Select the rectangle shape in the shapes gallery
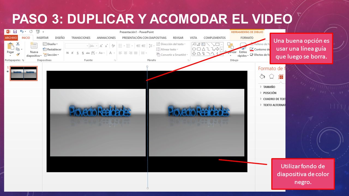The image size is (349, 196). 217,44
